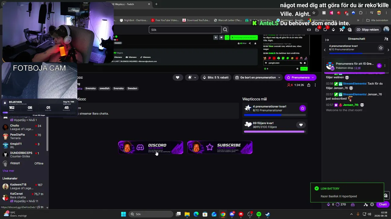Show hidden system tray icons
The image size is (391, 219).
[351, 214]
